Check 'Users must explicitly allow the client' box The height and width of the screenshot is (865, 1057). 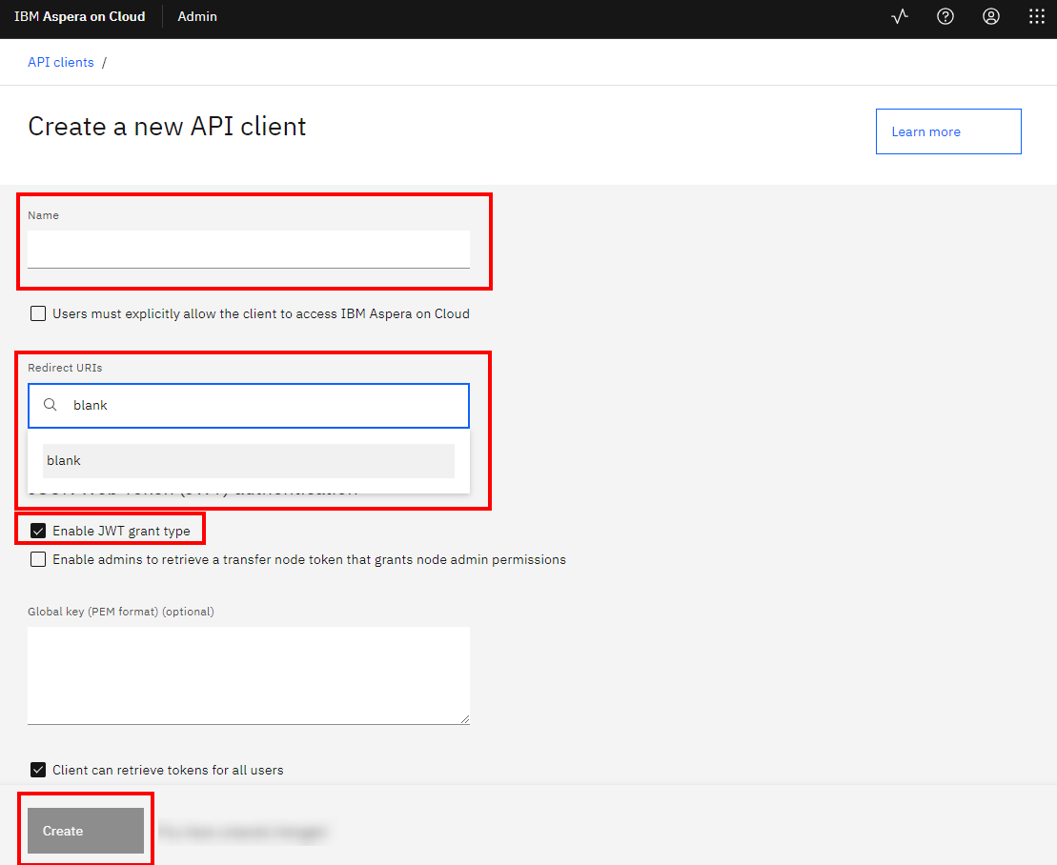click(x=38, y=313)
